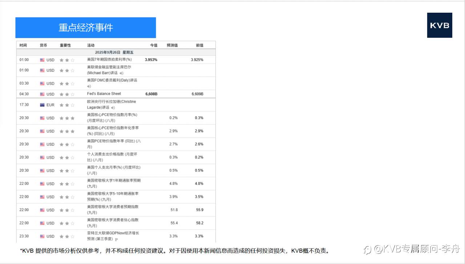Screen dimensions: 465x264
Task: Click the speaker icon on Michael Barr speech row
Action: 122,73
